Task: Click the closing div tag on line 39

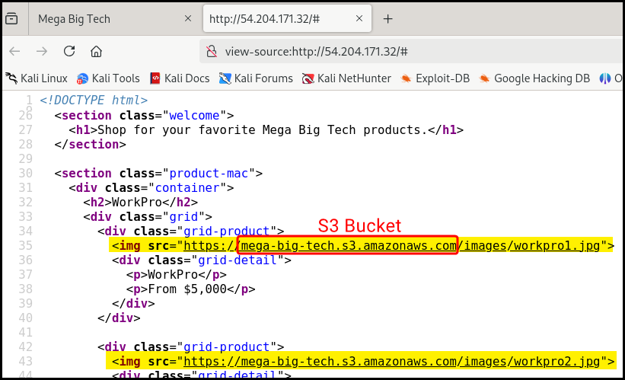Action: pos(133,303)
